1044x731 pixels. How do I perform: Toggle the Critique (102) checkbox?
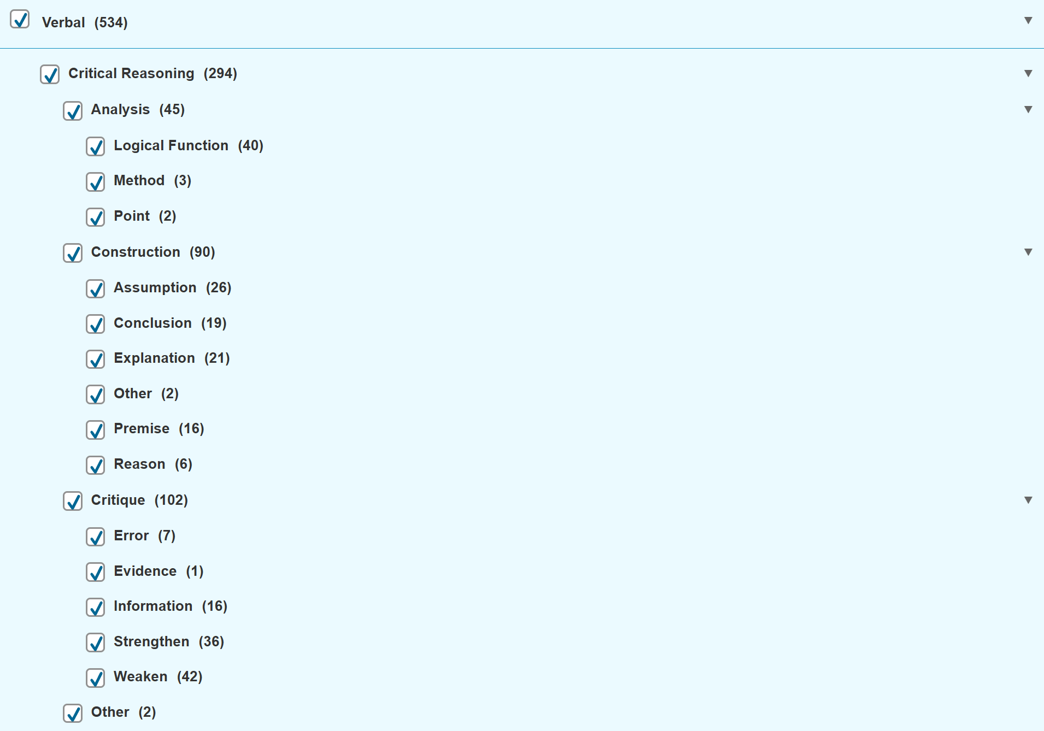[73, 501]
